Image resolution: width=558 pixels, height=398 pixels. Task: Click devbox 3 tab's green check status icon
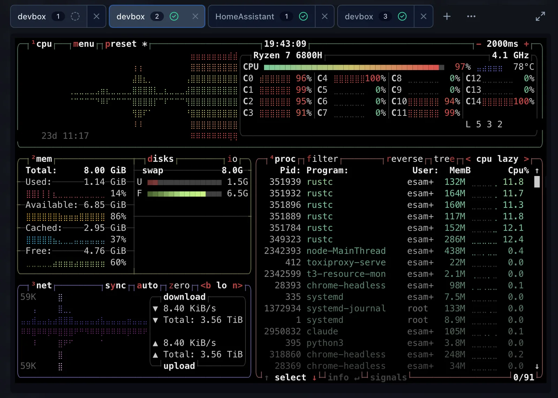tap(402, 16)
